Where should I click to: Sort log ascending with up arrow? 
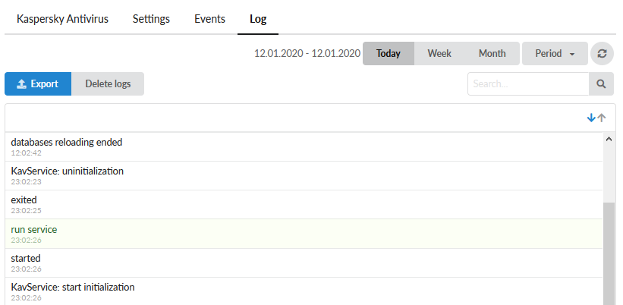pos(602,118)
